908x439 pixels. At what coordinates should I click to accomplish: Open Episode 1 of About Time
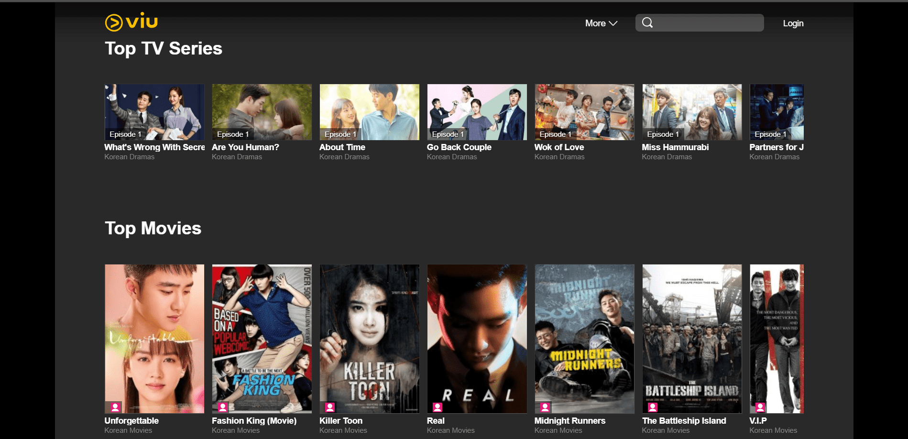pyautogui.click(x=369, y=112)
